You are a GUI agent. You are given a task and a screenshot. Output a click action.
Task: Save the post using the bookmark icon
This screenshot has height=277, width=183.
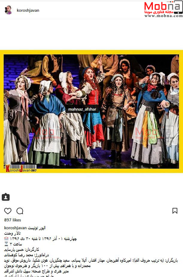(x=175, y=211)
